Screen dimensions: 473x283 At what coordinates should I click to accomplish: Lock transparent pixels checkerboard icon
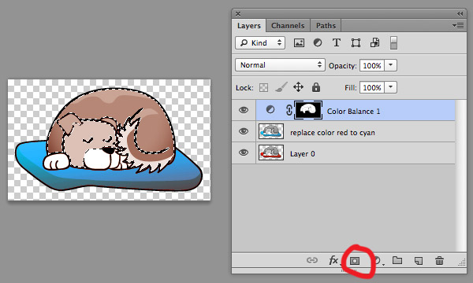point(263,87)
